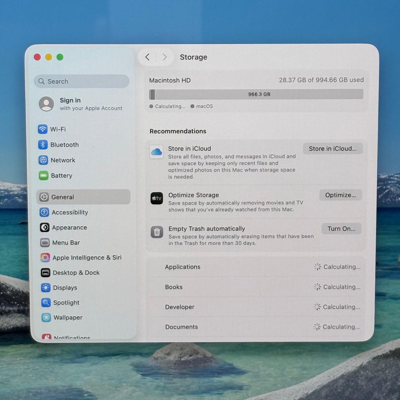
Task: Click the Search field in sidebar
Action: point(82,81)
